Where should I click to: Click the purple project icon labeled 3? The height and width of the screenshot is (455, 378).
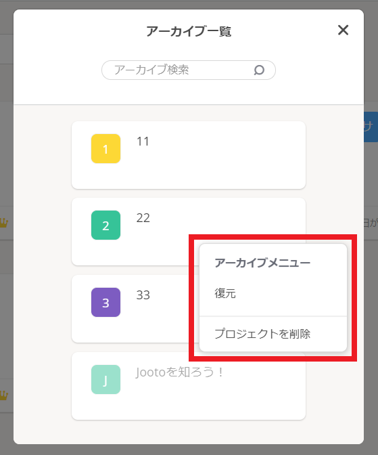[105, 303]
